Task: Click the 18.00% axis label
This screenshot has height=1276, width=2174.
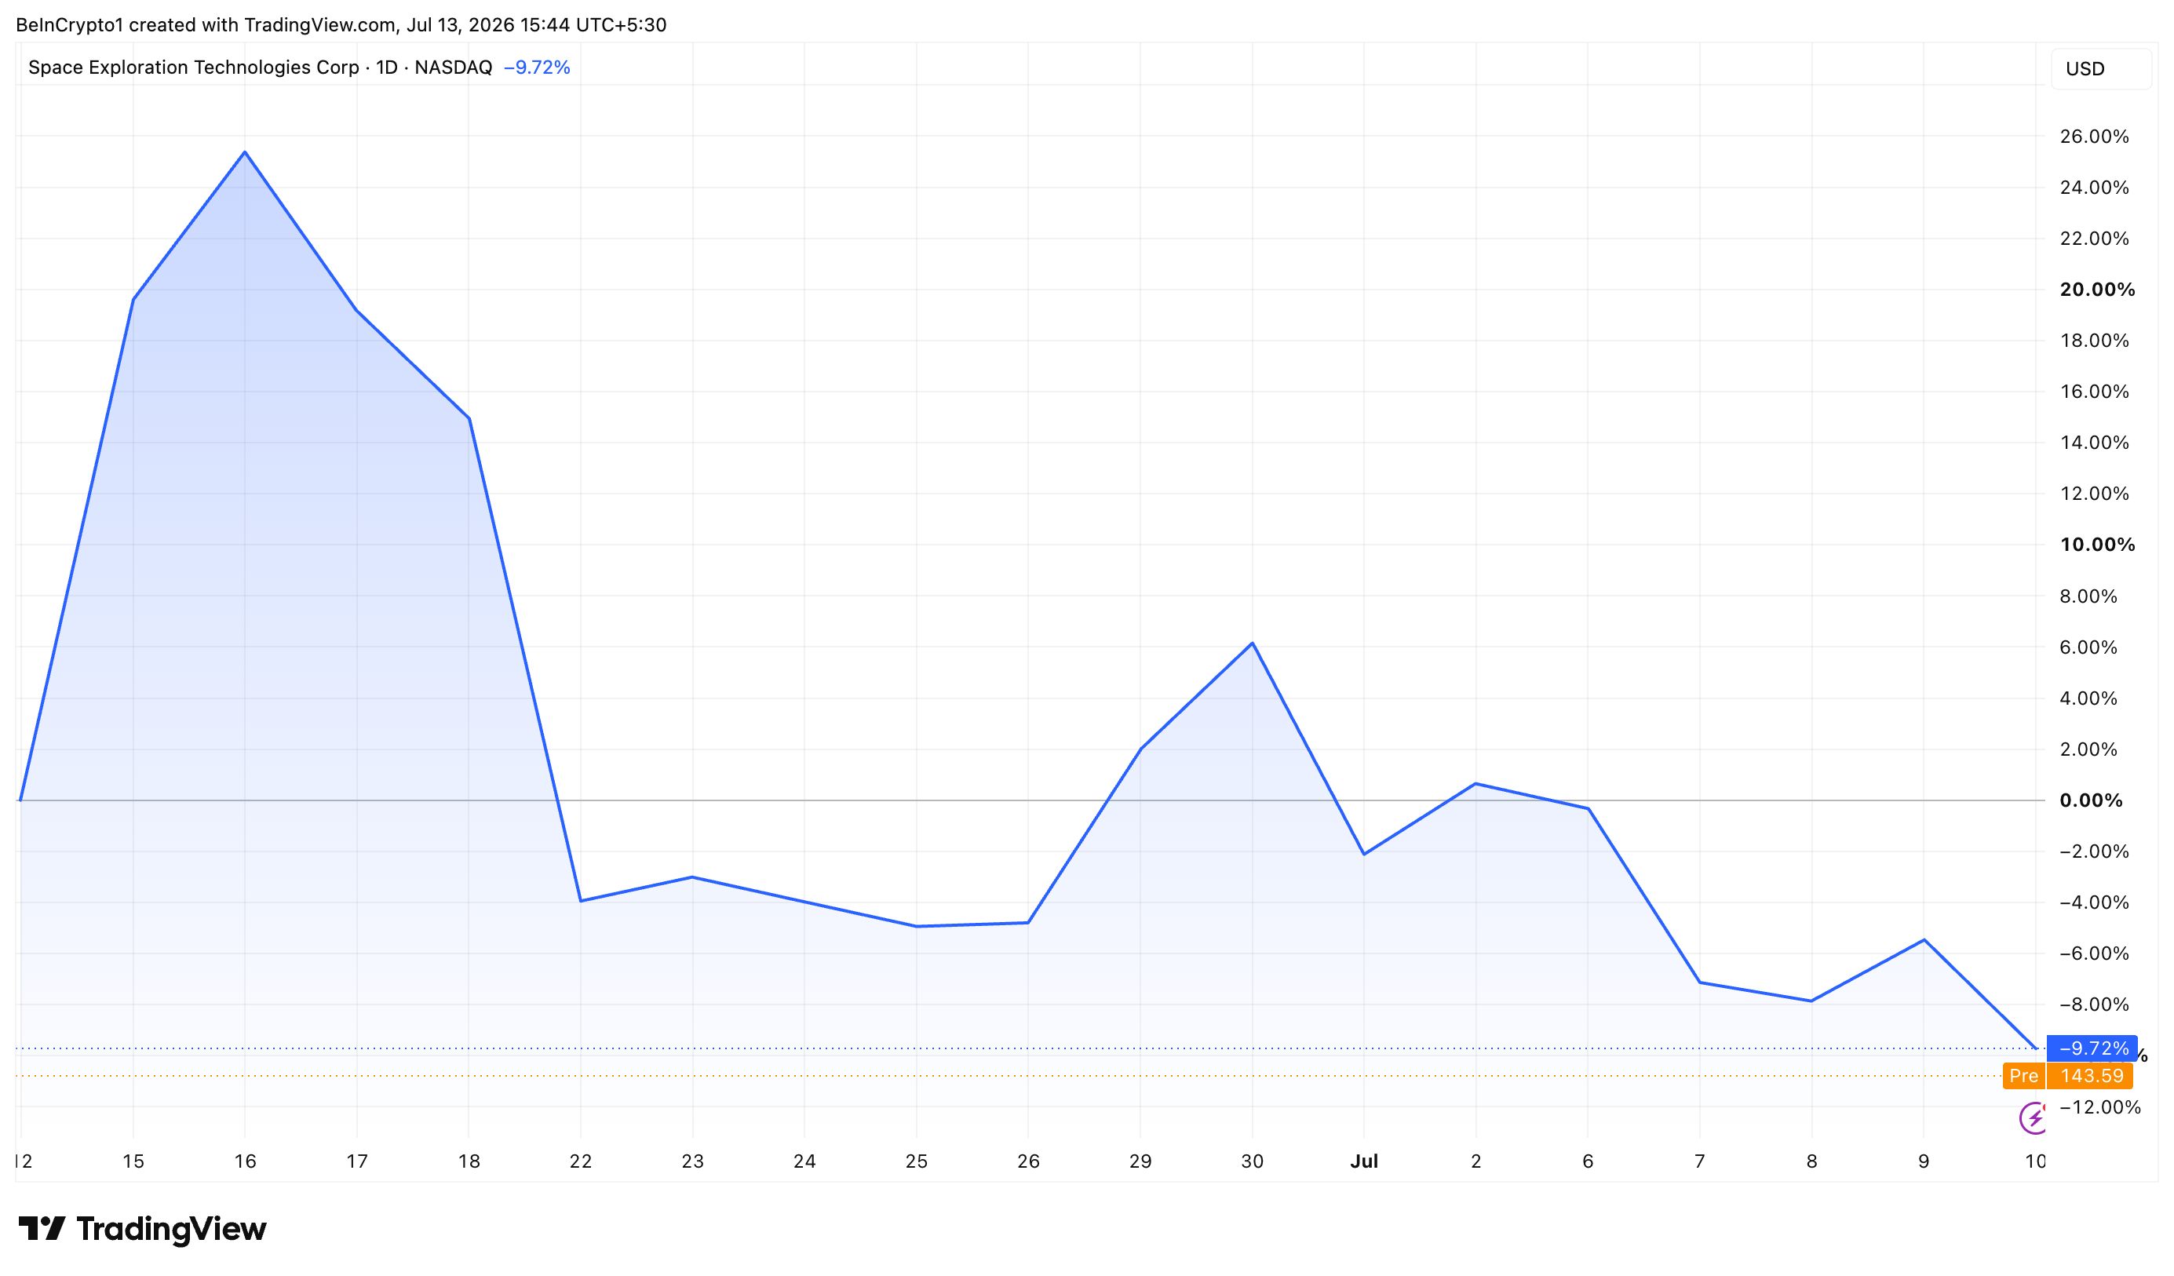Action: pyautogui.click(x=2094, y=340)
